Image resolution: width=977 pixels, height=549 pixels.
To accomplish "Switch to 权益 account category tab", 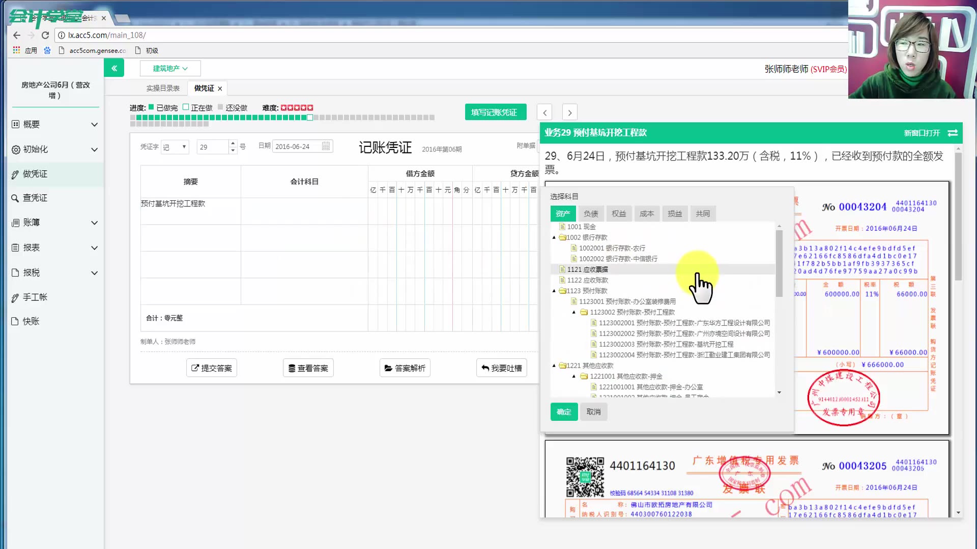I will point(619,213).
